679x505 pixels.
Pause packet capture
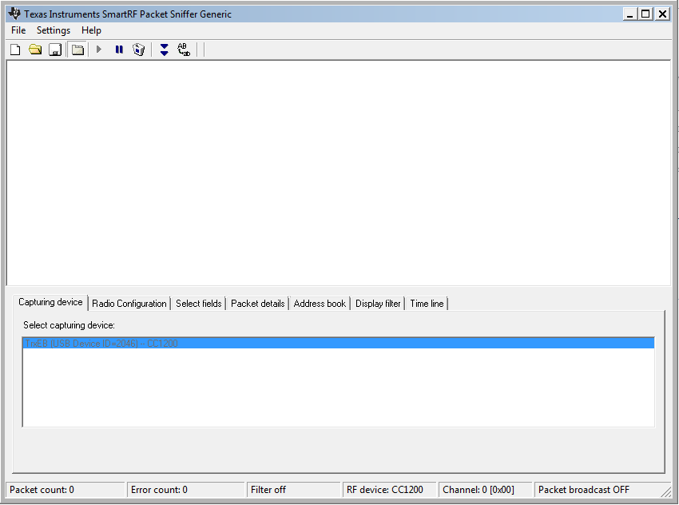(119, 50)
